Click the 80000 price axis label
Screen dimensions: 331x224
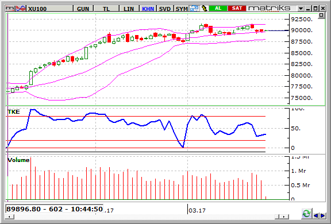click(302, 75)
